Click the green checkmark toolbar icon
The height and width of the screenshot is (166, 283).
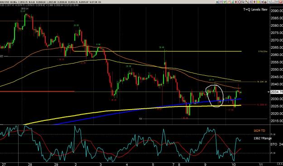click(225, 2)
